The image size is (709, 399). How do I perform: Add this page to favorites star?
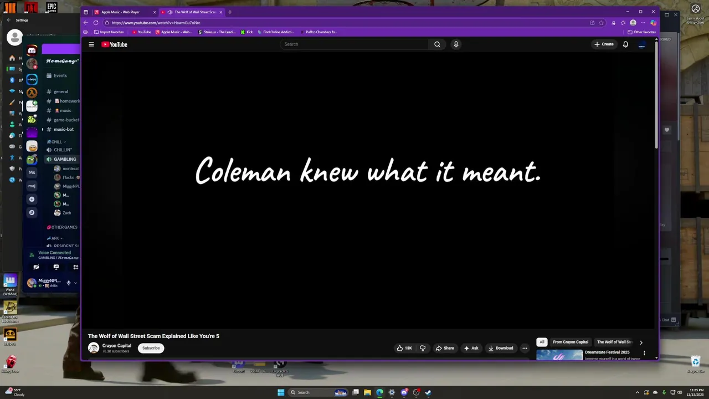coord(602,23)
